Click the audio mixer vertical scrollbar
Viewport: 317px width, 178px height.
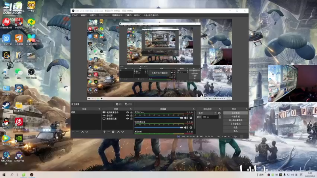click(x=195, y=120)
